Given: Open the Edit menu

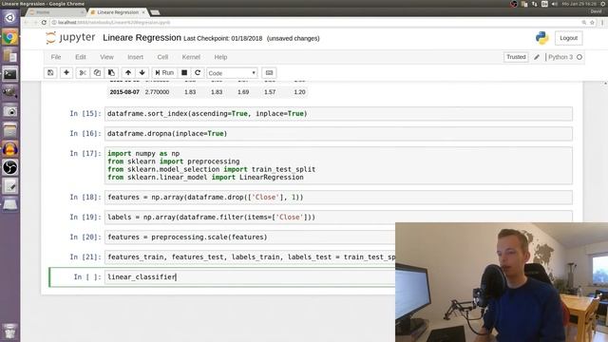Looking at the screenshot, I should (x=81, y=57).
